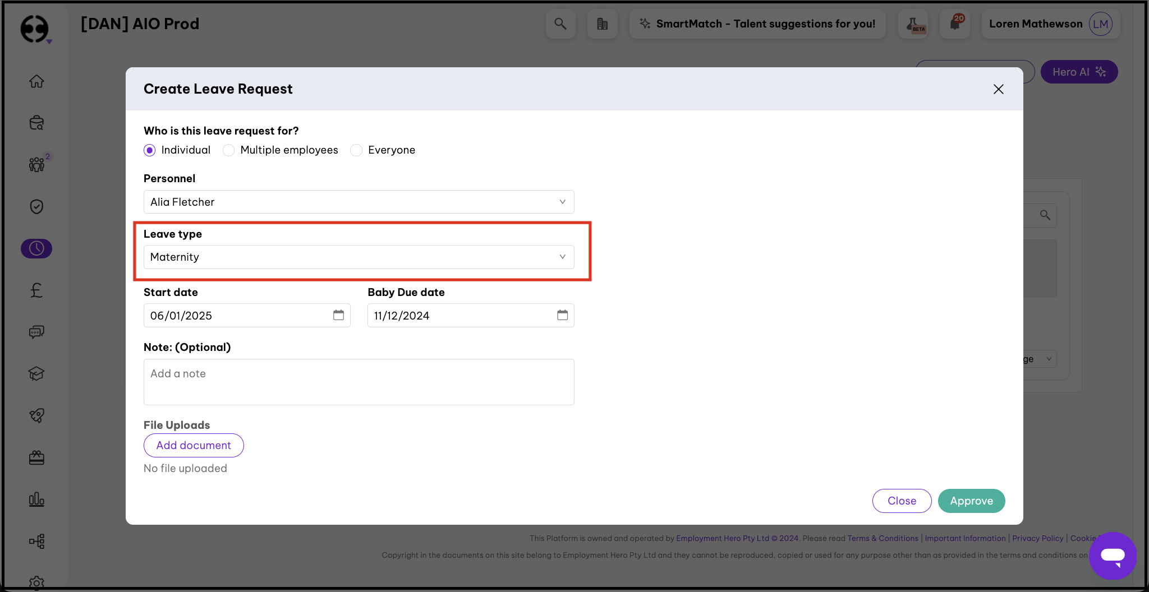Click the Add document button

point(194,445)
